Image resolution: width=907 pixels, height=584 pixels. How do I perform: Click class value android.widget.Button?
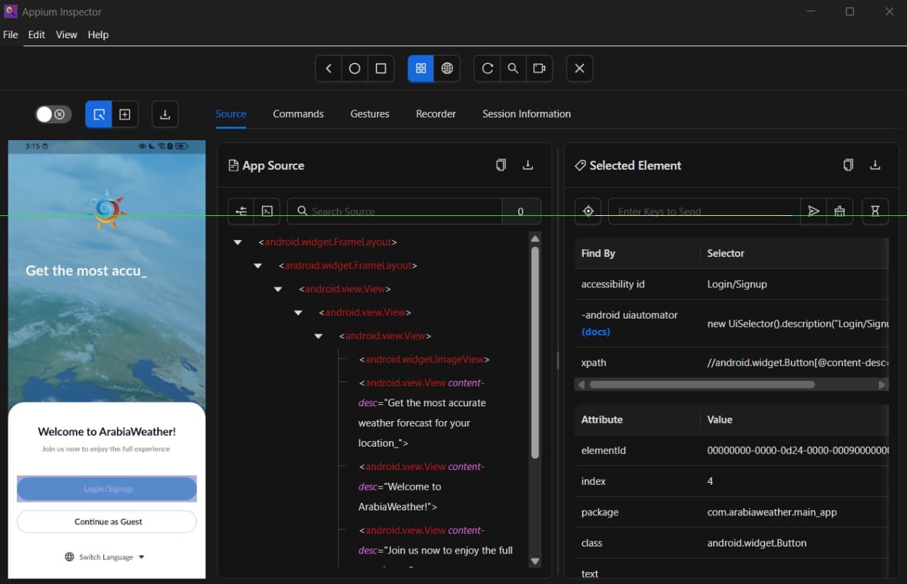pyautogui.click(x=757, y=543)
